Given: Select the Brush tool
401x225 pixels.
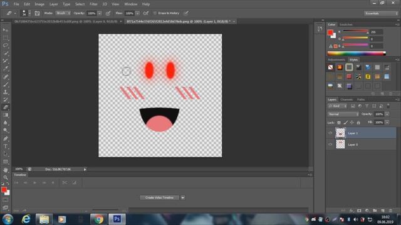Looking at the screenshot, I should coord(6,84).
